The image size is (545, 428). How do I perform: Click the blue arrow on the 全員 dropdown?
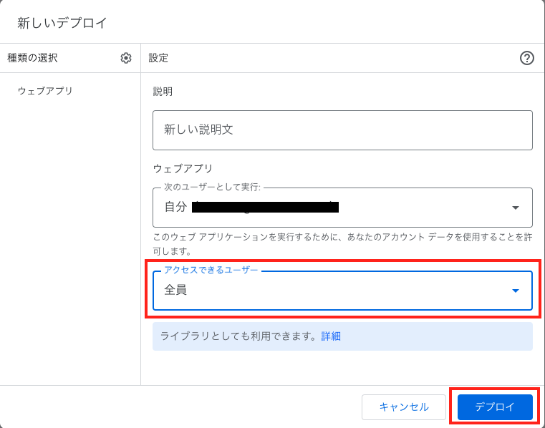[x=515, y=291]
